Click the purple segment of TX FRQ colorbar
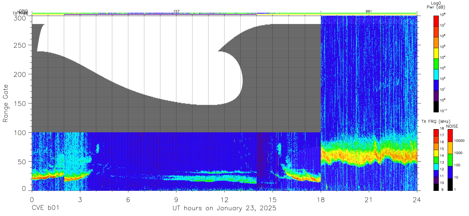Viewport: 469px width, 216px height. (436, 180)
